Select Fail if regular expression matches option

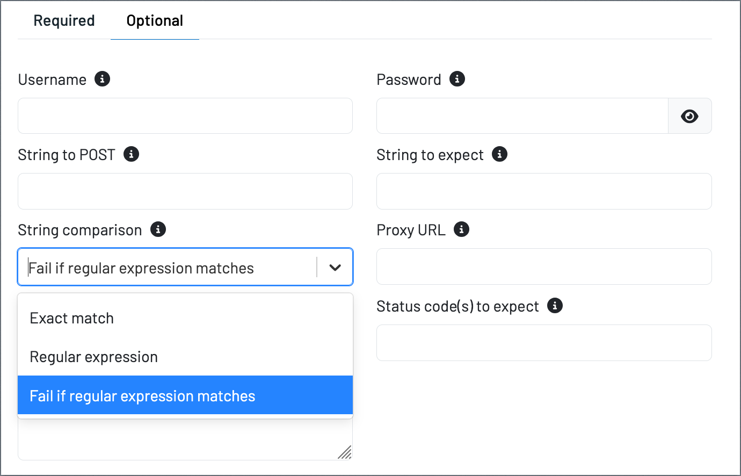pos(185,395)
